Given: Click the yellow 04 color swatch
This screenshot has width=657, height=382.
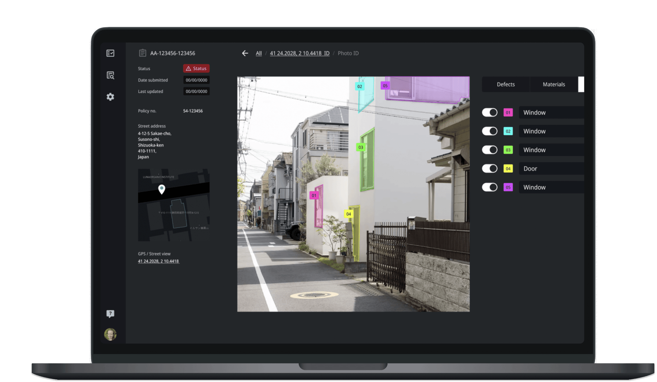Looking at the screenshot, I should pyautogui.click(x=508, y=169).
